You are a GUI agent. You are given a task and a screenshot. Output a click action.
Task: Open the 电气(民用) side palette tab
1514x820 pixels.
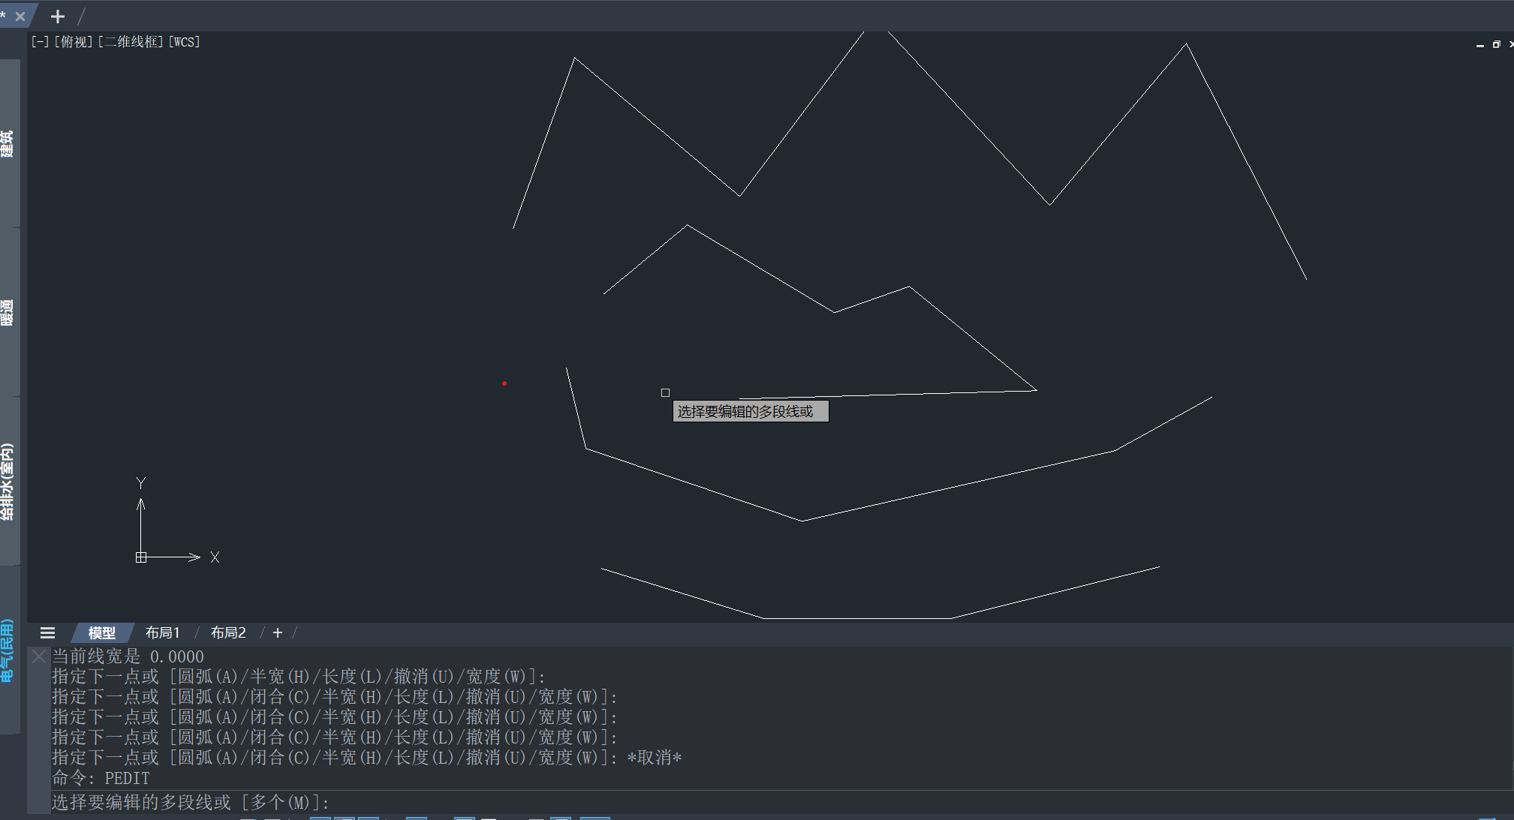[8, 650]
